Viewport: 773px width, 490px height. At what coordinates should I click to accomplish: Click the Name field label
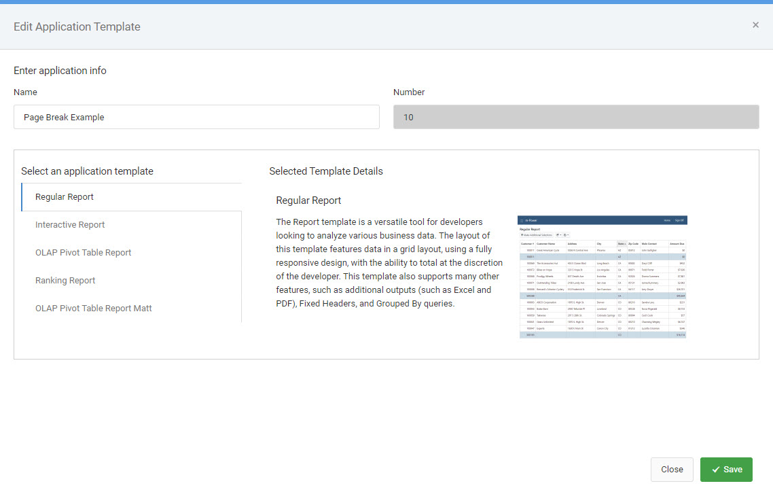click(25, 92)
